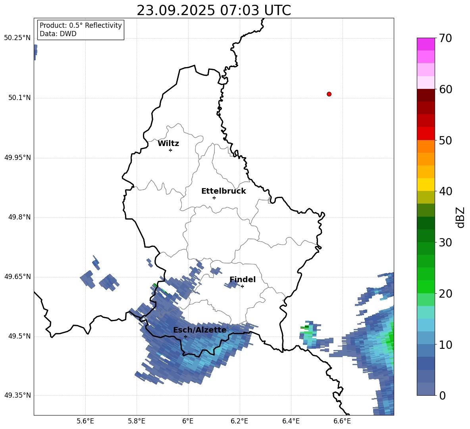Click the 'Data: DWD' text
Image resolution: width=470 pixels, height=429 pixels.
click(58, 34)
